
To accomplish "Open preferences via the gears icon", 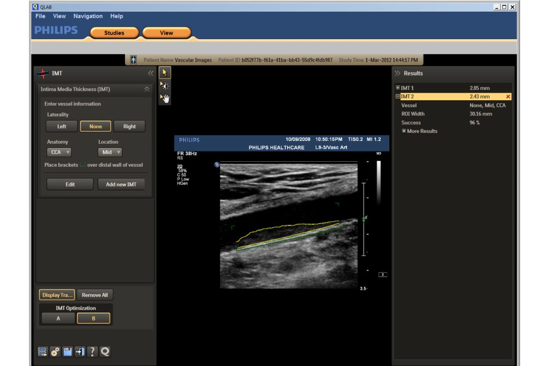I will click(x=55, y=352).
